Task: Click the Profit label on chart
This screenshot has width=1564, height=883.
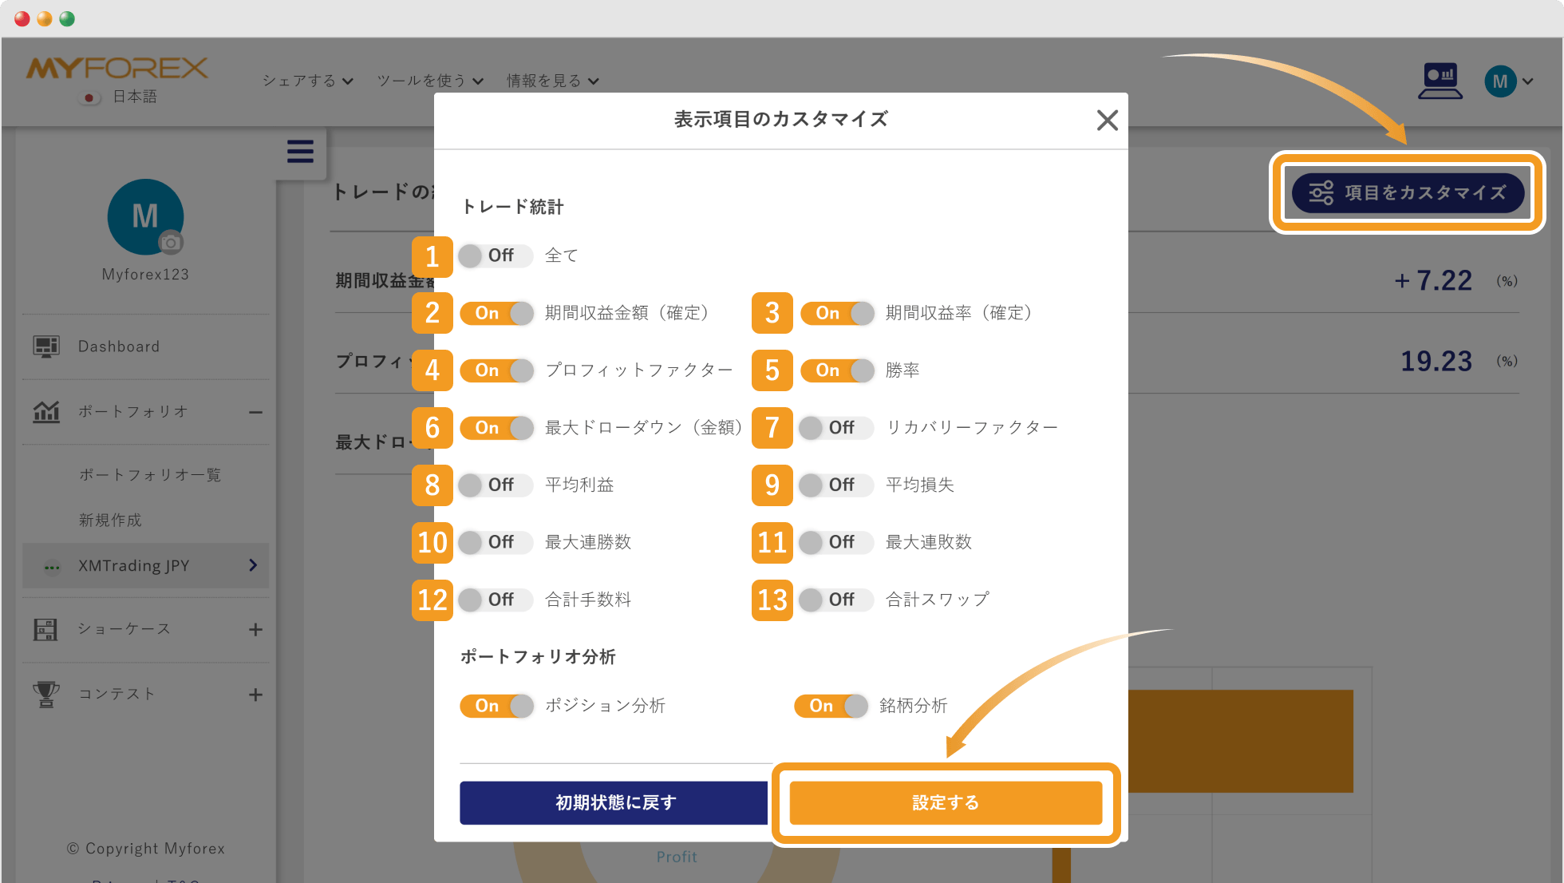Action: pos(677,857)
